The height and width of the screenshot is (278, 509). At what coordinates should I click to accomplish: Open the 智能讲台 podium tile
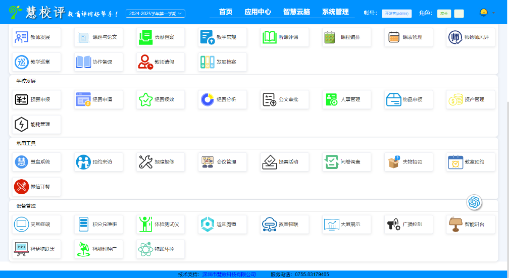(471, 225)
